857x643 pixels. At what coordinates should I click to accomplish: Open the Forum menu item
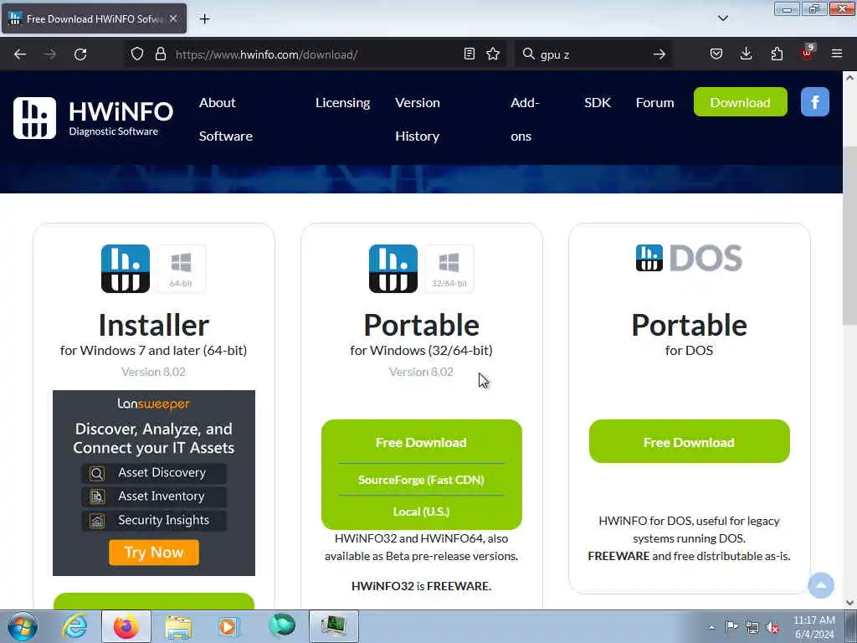(654, 103)
